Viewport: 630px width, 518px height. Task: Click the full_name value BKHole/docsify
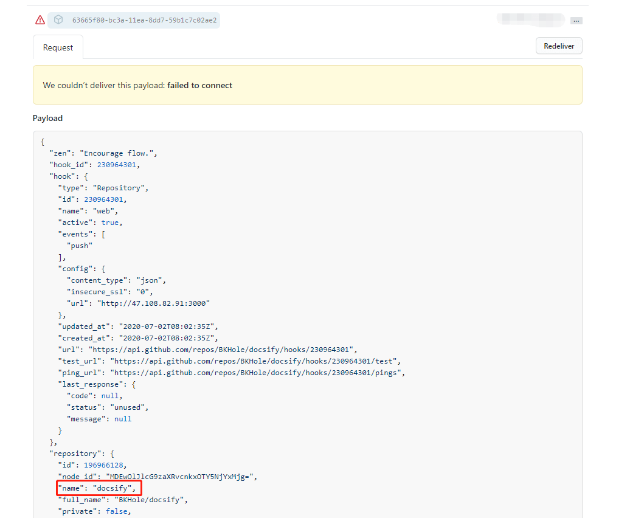[x=151, y=500]
